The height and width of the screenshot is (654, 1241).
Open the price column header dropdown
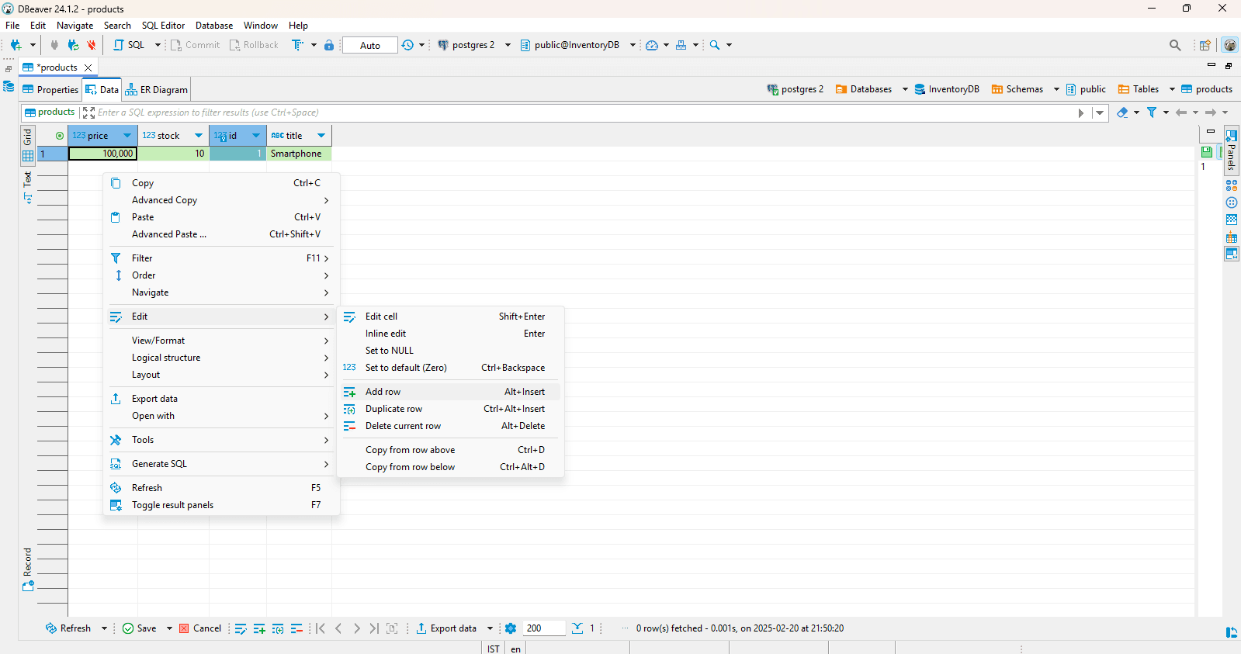click(127, 136)
